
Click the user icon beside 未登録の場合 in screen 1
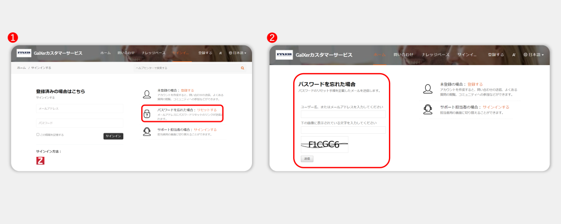(147, 93)
